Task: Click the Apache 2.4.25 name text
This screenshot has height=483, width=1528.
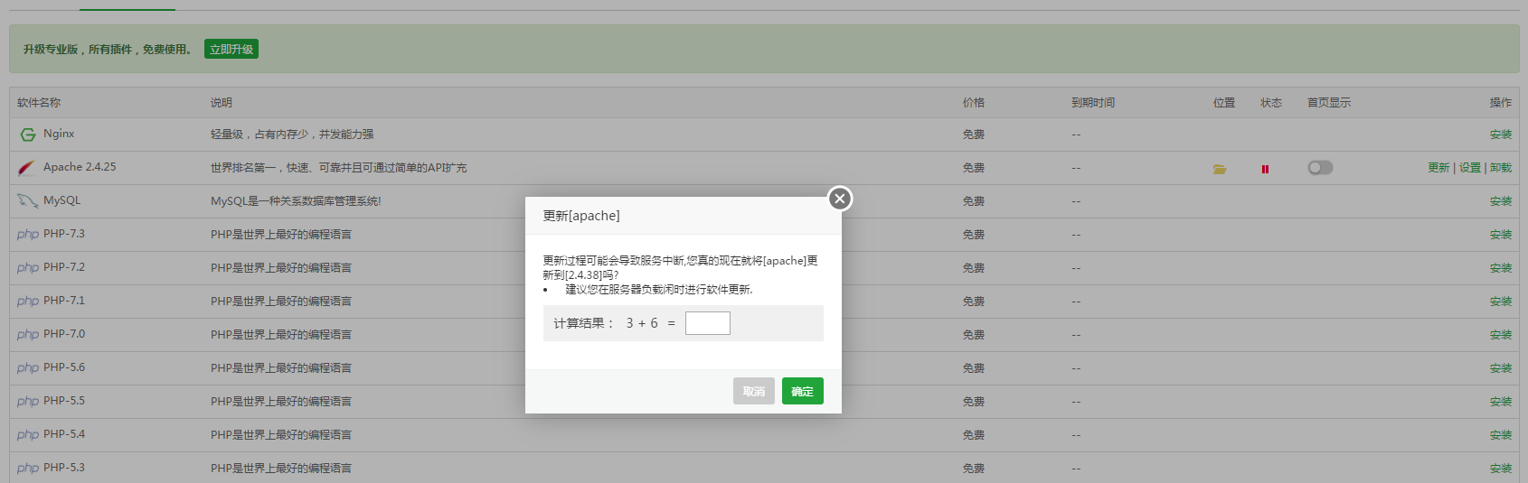Action: click(80, 167)
